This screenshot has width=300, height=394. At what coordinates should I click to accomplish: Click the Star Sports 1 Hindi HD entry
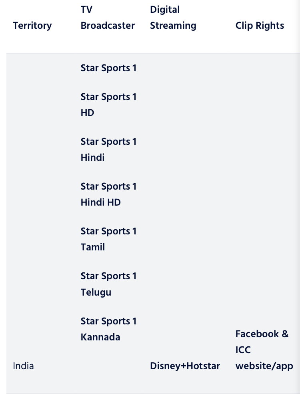click(108, 194)
